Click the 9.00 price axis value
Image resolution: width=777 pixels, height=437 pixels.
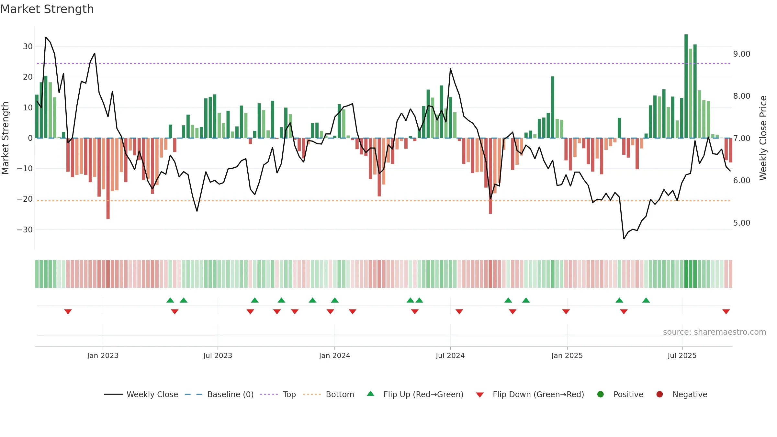742,54
